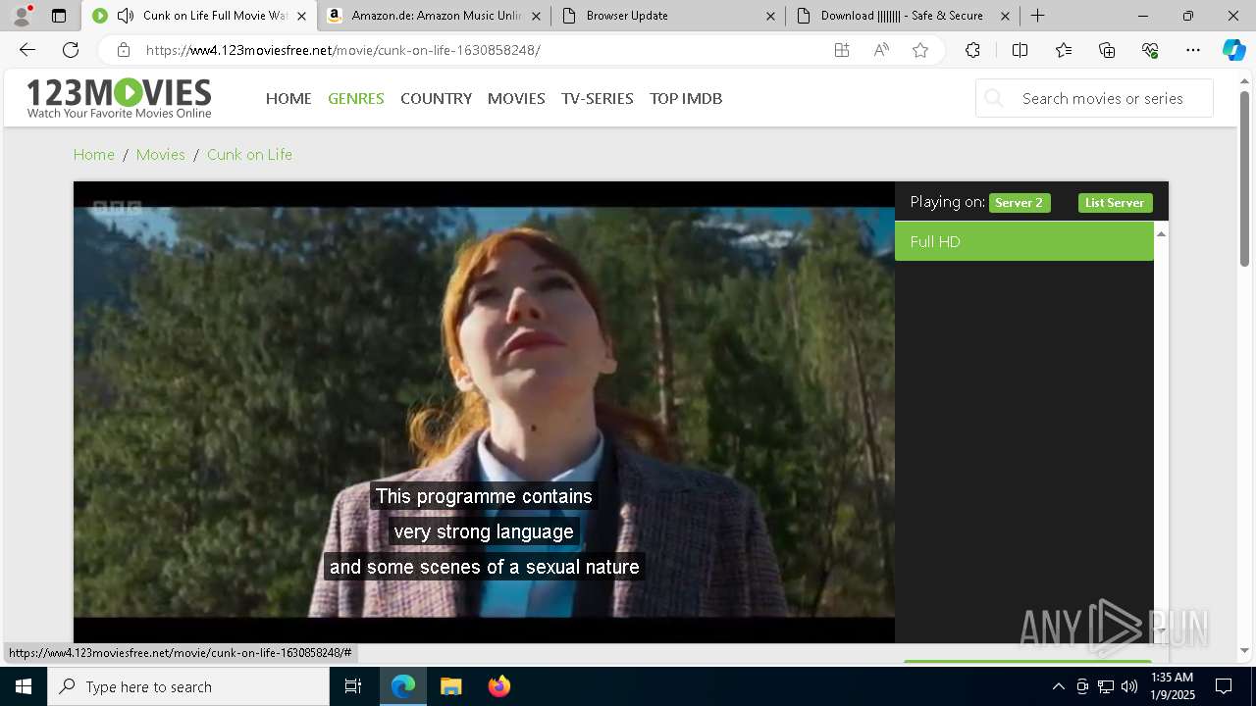Go to the MOVIES section

click(x=516, y=98)
